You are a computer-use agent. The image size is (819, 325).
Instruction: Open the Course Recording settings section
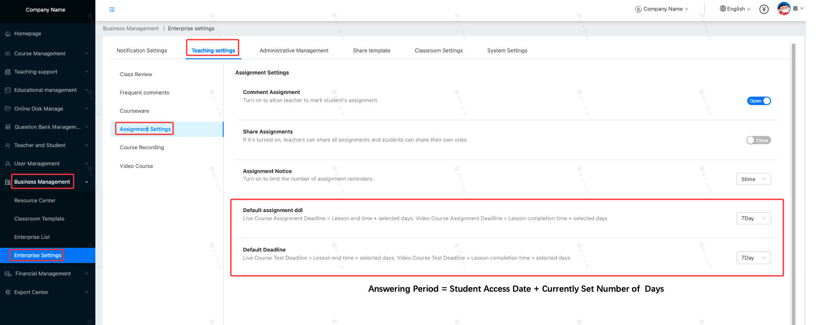[x=142, y=148]
